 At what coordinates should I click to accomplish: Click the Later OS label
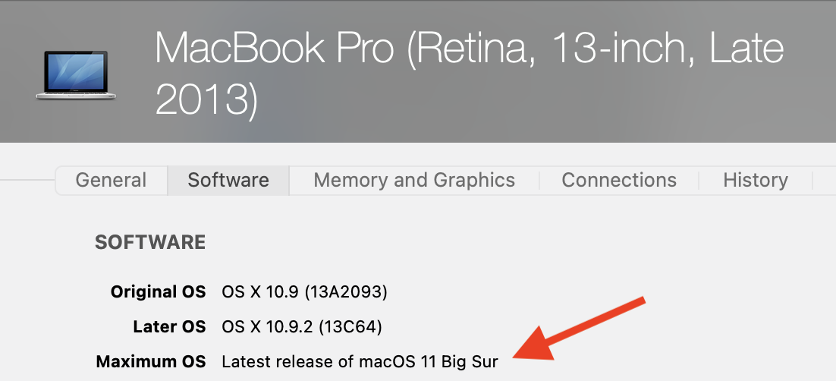[168, 327]
